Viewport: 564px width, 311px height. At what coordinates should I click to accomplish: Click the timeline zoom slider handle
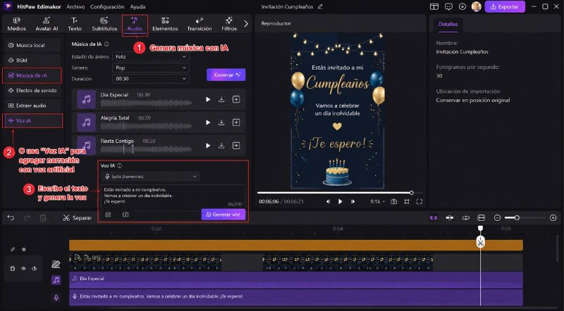point(517,217)
